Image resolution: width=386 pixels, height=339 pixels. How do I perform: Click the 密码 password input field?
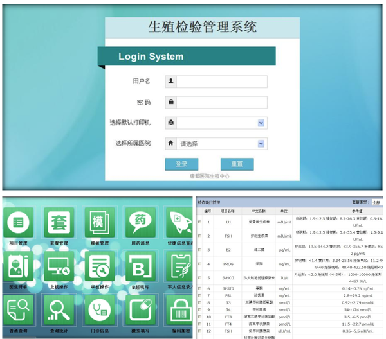(x=221, y=102)
